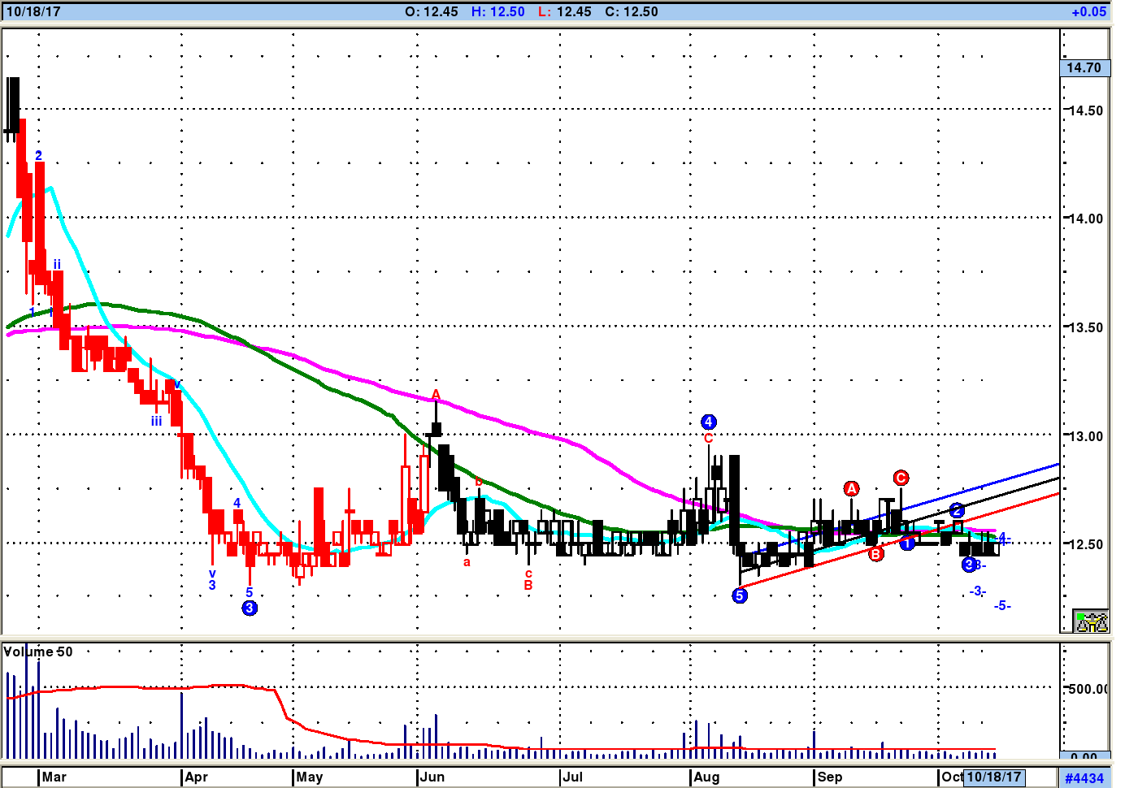Click the Jul label on time axis
This screenshot has height=788, width=1138.
(573, 777)
